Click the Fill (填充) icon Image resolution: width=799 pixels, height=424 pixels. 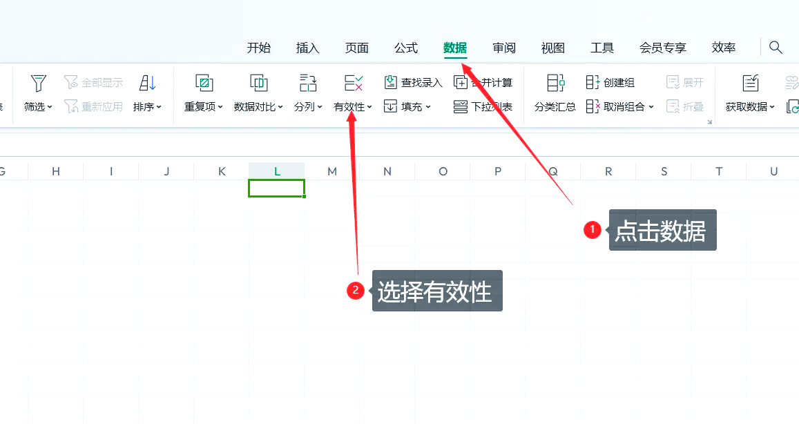390,106
